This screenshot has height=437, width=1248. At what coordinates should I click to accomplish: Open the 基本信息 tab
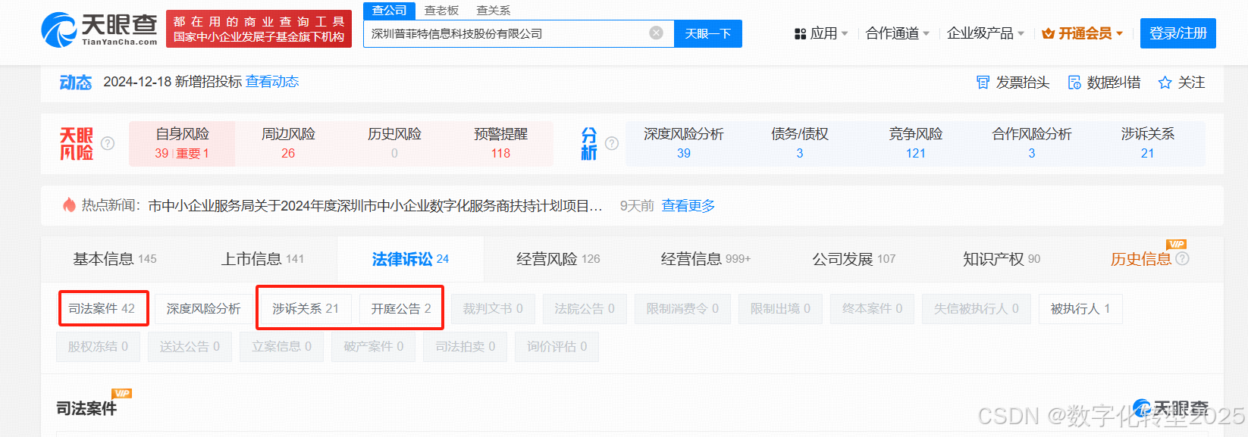coord(114,259)
